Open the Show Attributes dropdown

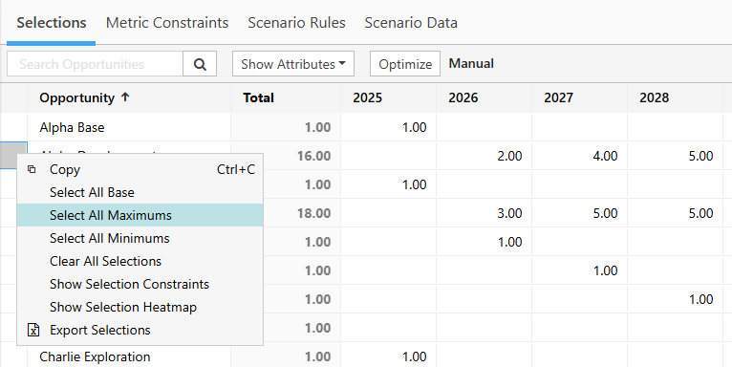[x=293, y=64]
